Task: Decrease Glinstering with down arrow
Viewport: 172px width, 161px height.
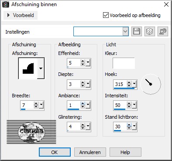Action: coord(83,128)
